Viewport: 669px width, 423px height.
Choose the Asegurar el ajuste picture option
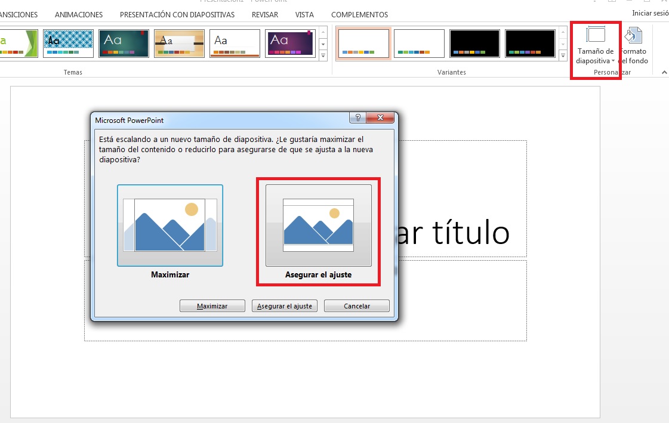318,226
